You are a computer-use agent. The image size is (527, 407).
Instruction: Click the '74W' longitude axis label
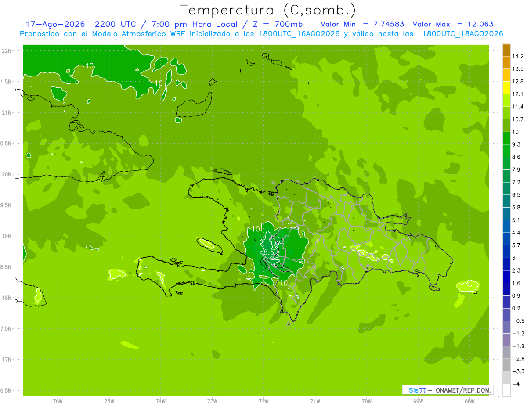tap(160, 401)
